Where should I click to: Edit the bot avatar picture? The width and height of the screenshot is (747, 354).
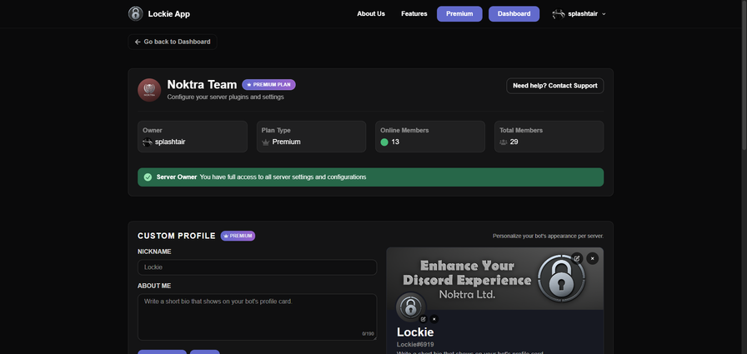423,319
